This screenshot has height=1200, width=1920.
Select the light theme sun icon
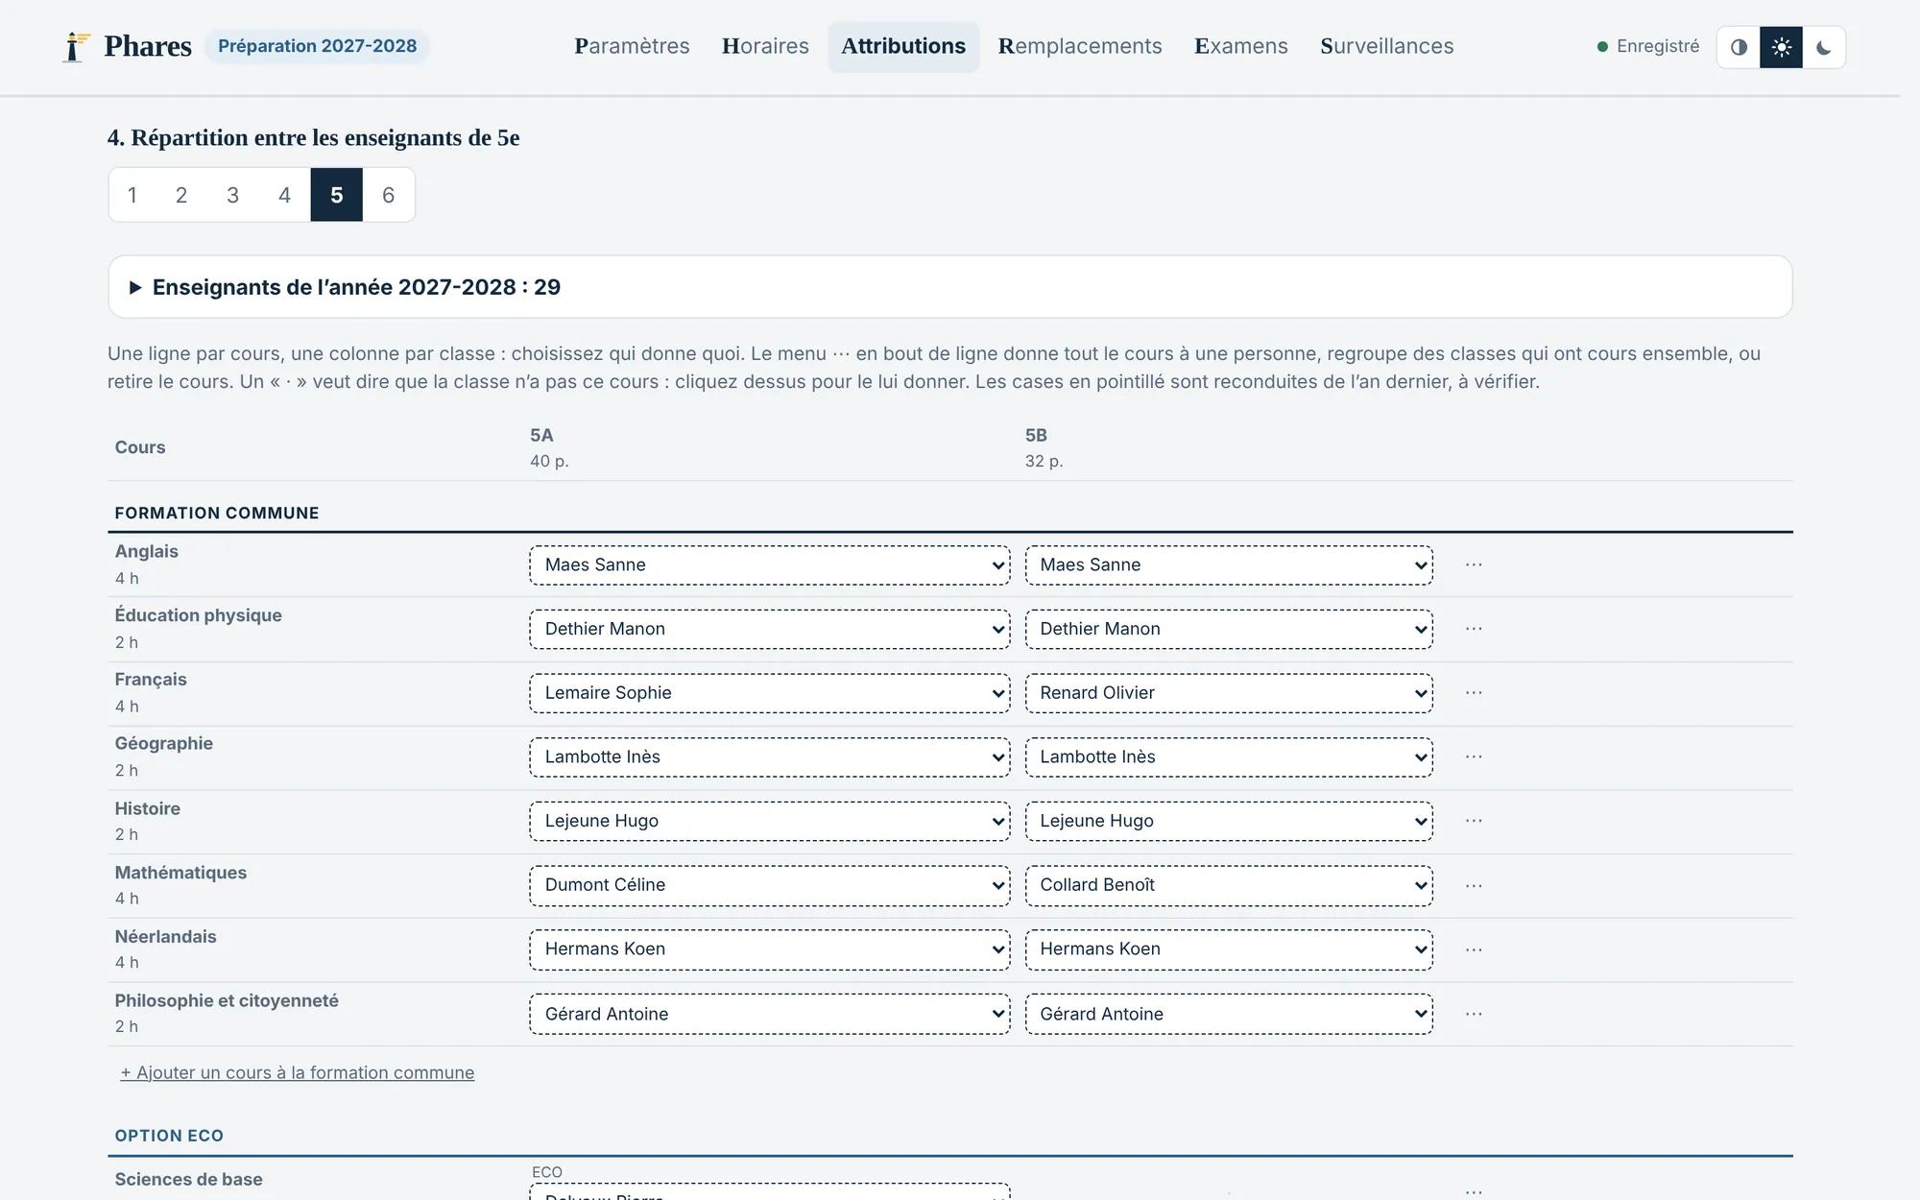point(1781,47)
